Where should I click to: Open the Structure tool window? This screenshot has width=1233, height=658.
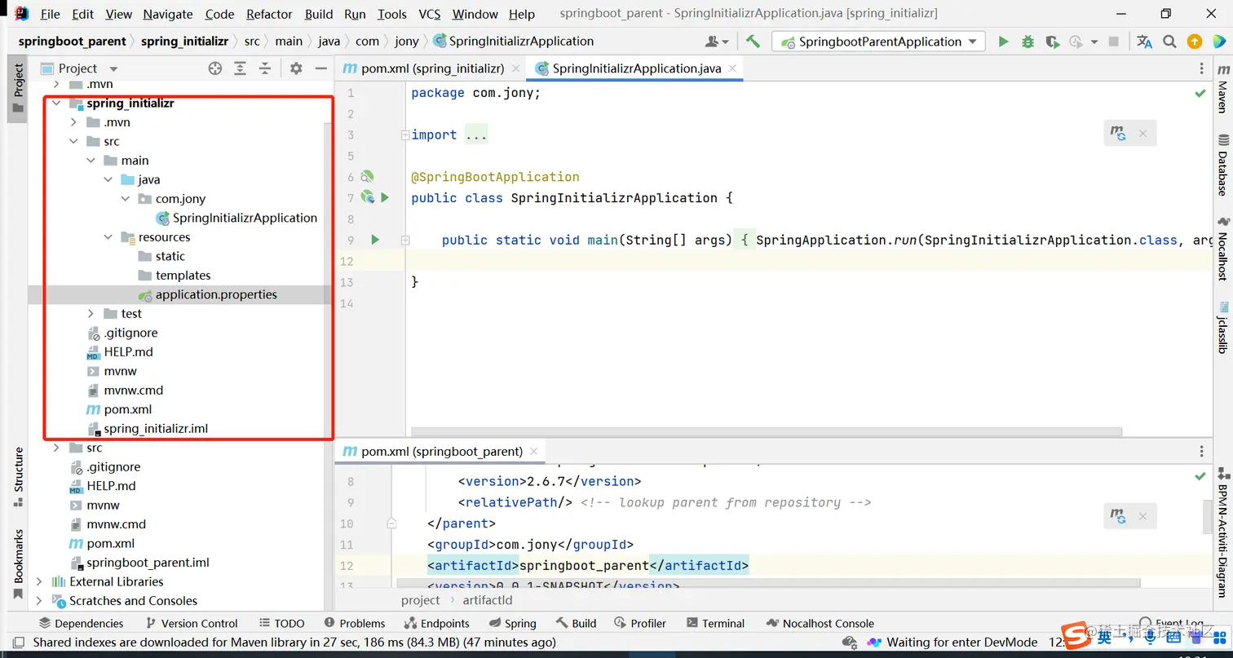click(18, 476)
